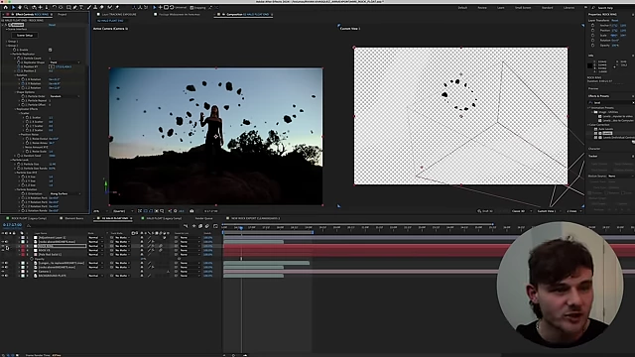Open the viewer magnification dropdown
This screenshot has height=357, width=635.
coord(101,211)
